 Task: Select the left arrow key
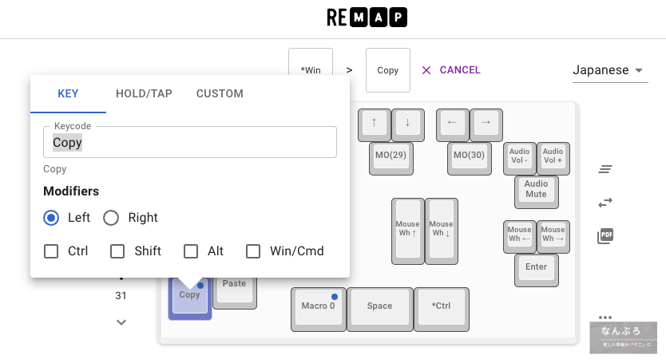pos(452,123)
